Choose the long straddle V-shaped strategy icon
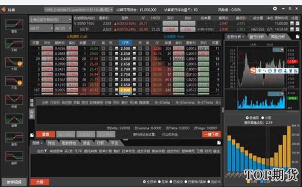The width and height of the screenshot is (302, 187). (14, 100)
